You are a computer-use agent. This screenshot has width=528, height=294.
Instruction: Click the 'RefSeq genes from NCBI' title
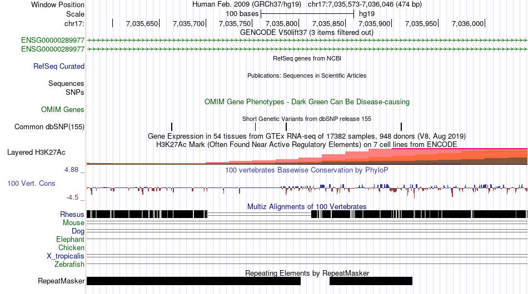click(x=307, y=58)
